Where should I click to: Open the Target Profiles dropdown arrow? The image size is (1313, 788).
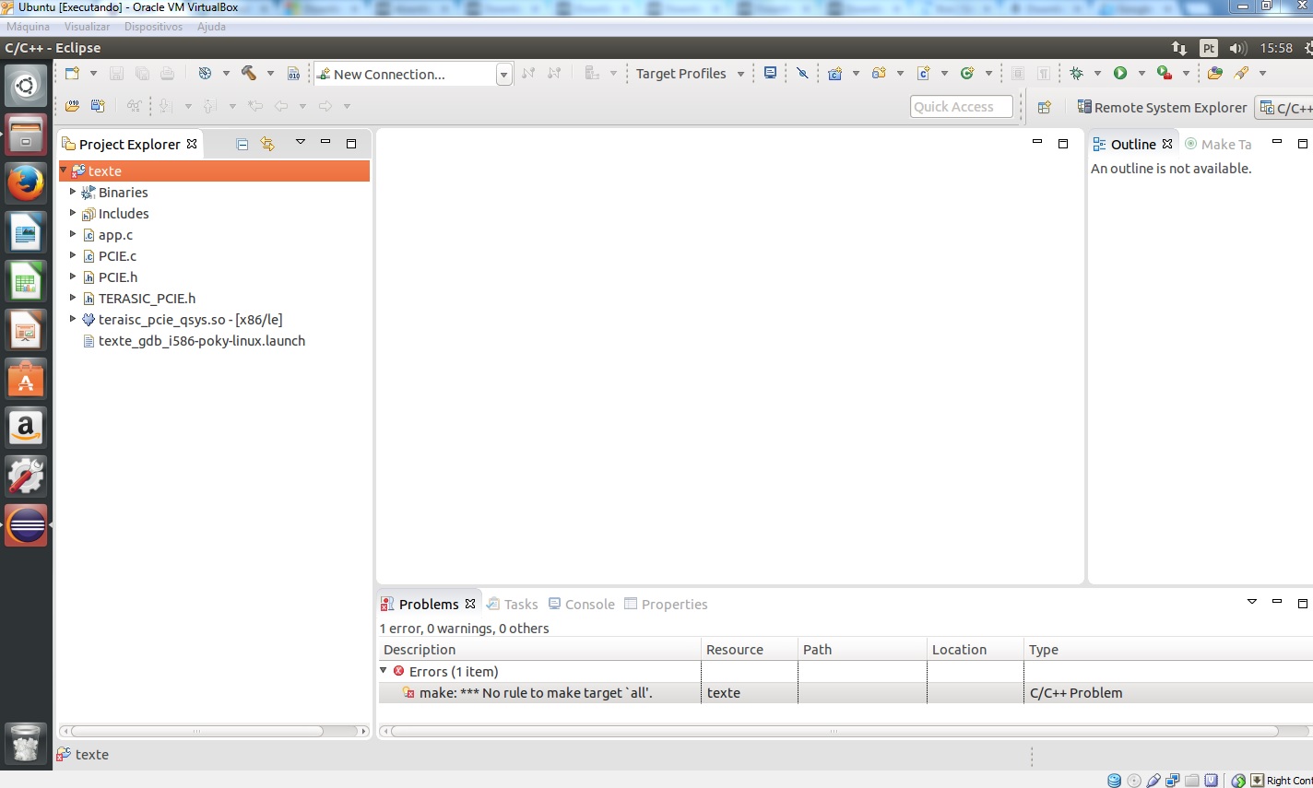coord(740,75)
